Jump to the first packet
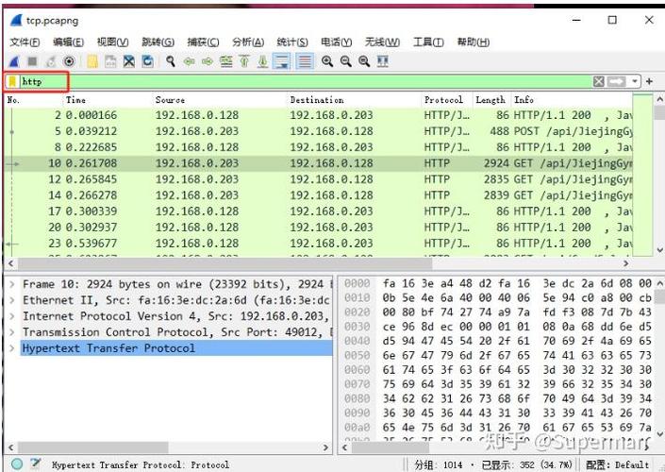Viewport: 665px width, 472px height. coord(244,61)
